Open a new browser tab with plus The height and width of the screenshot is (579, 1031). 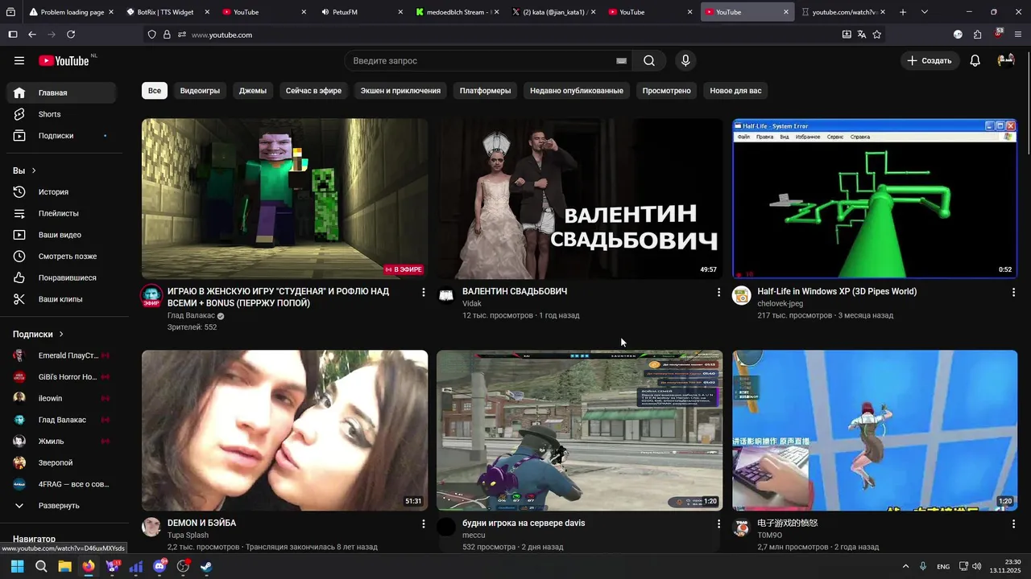point(903,12)
